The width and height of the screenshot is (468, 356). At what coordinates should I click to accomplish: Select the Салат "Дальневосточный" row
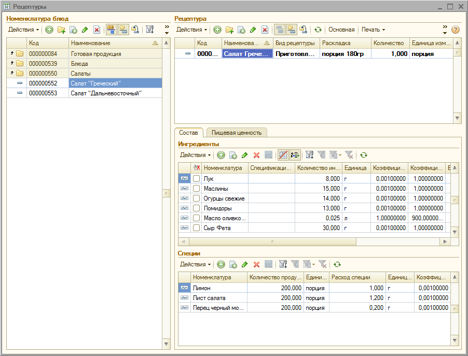coord(106,93)
